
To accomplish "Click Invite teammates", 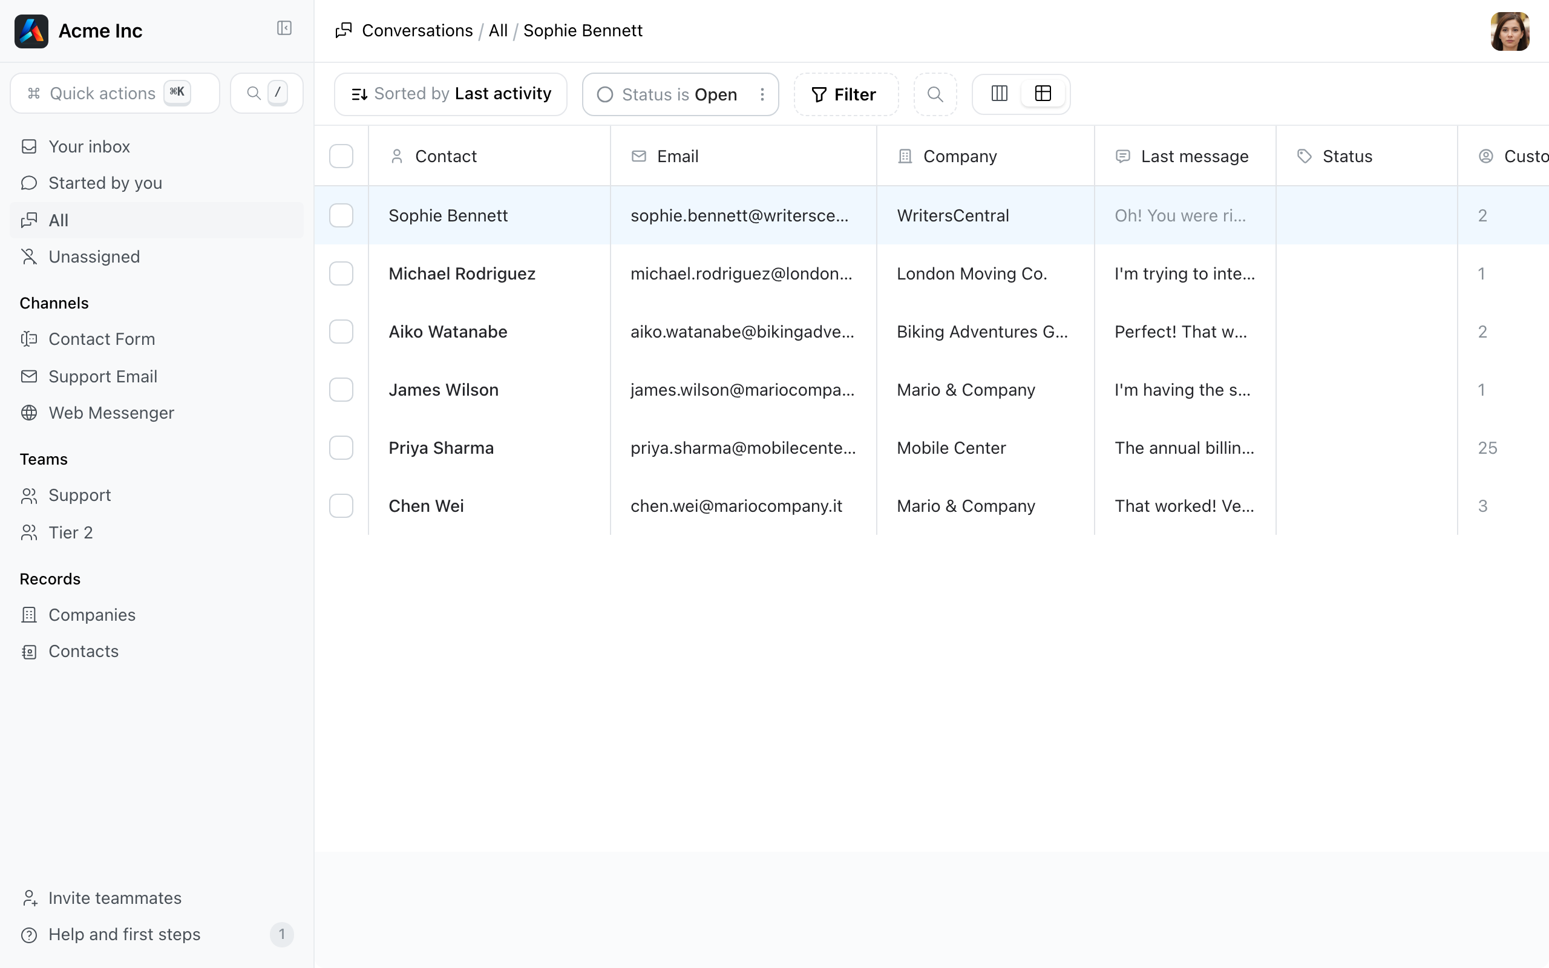I will 156,898.
